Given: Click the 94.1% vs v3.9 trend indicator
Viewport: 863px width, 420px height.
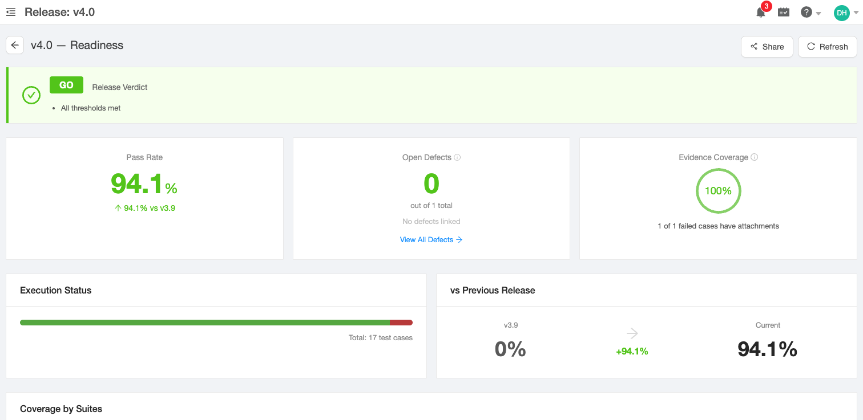Looking at the screenshot, I should click(144, 208).
